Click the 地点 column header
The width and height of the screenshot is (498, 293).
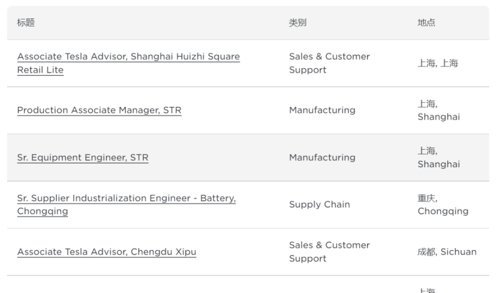(426, 23)
